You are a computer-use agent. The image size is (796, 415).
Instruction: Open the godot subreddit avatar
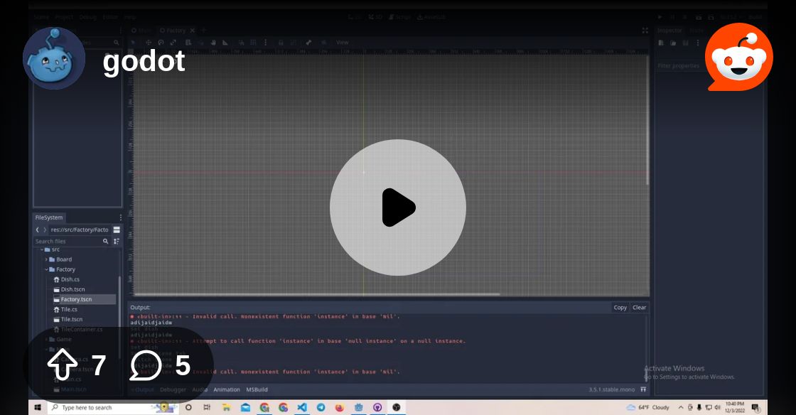(x=54, y=58)
